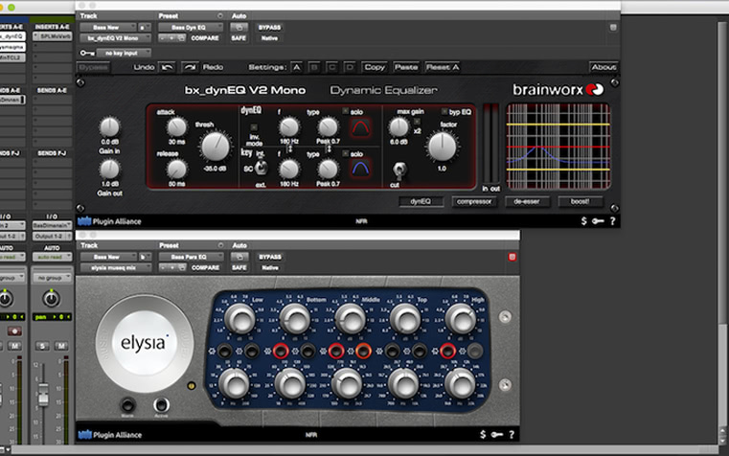Select Settings slot A
729x456 pixels.
point(296,67)
